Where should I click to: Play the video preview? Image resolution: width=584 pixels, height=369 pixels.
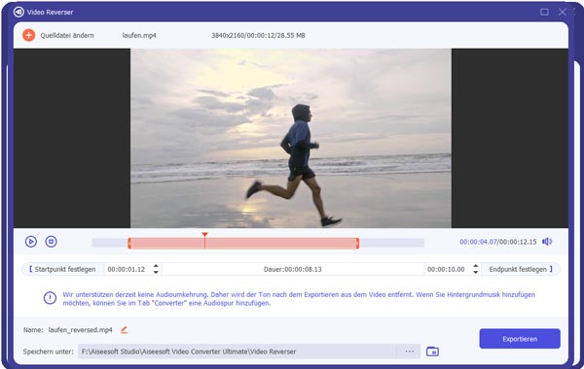click(x=31, y=242)
